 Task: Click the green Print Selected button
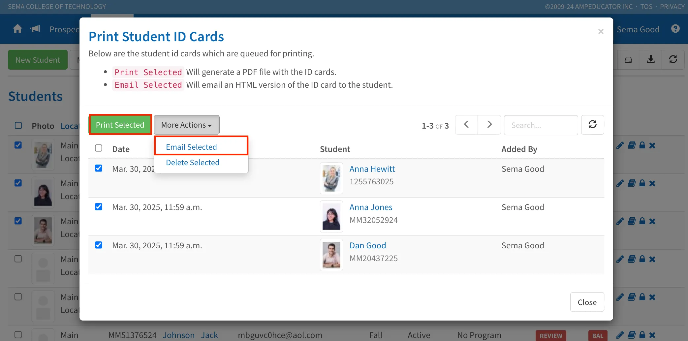(x=120, y=125)
